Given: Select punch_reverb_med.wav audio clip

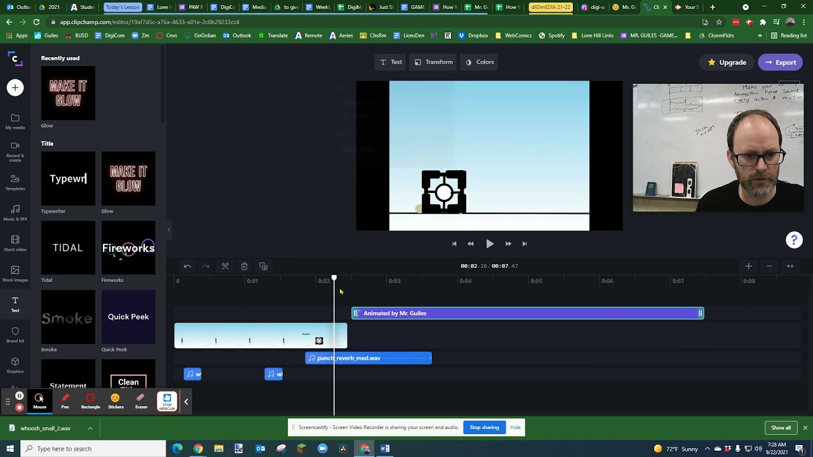Looking at the screenshot, I should 368,358.
